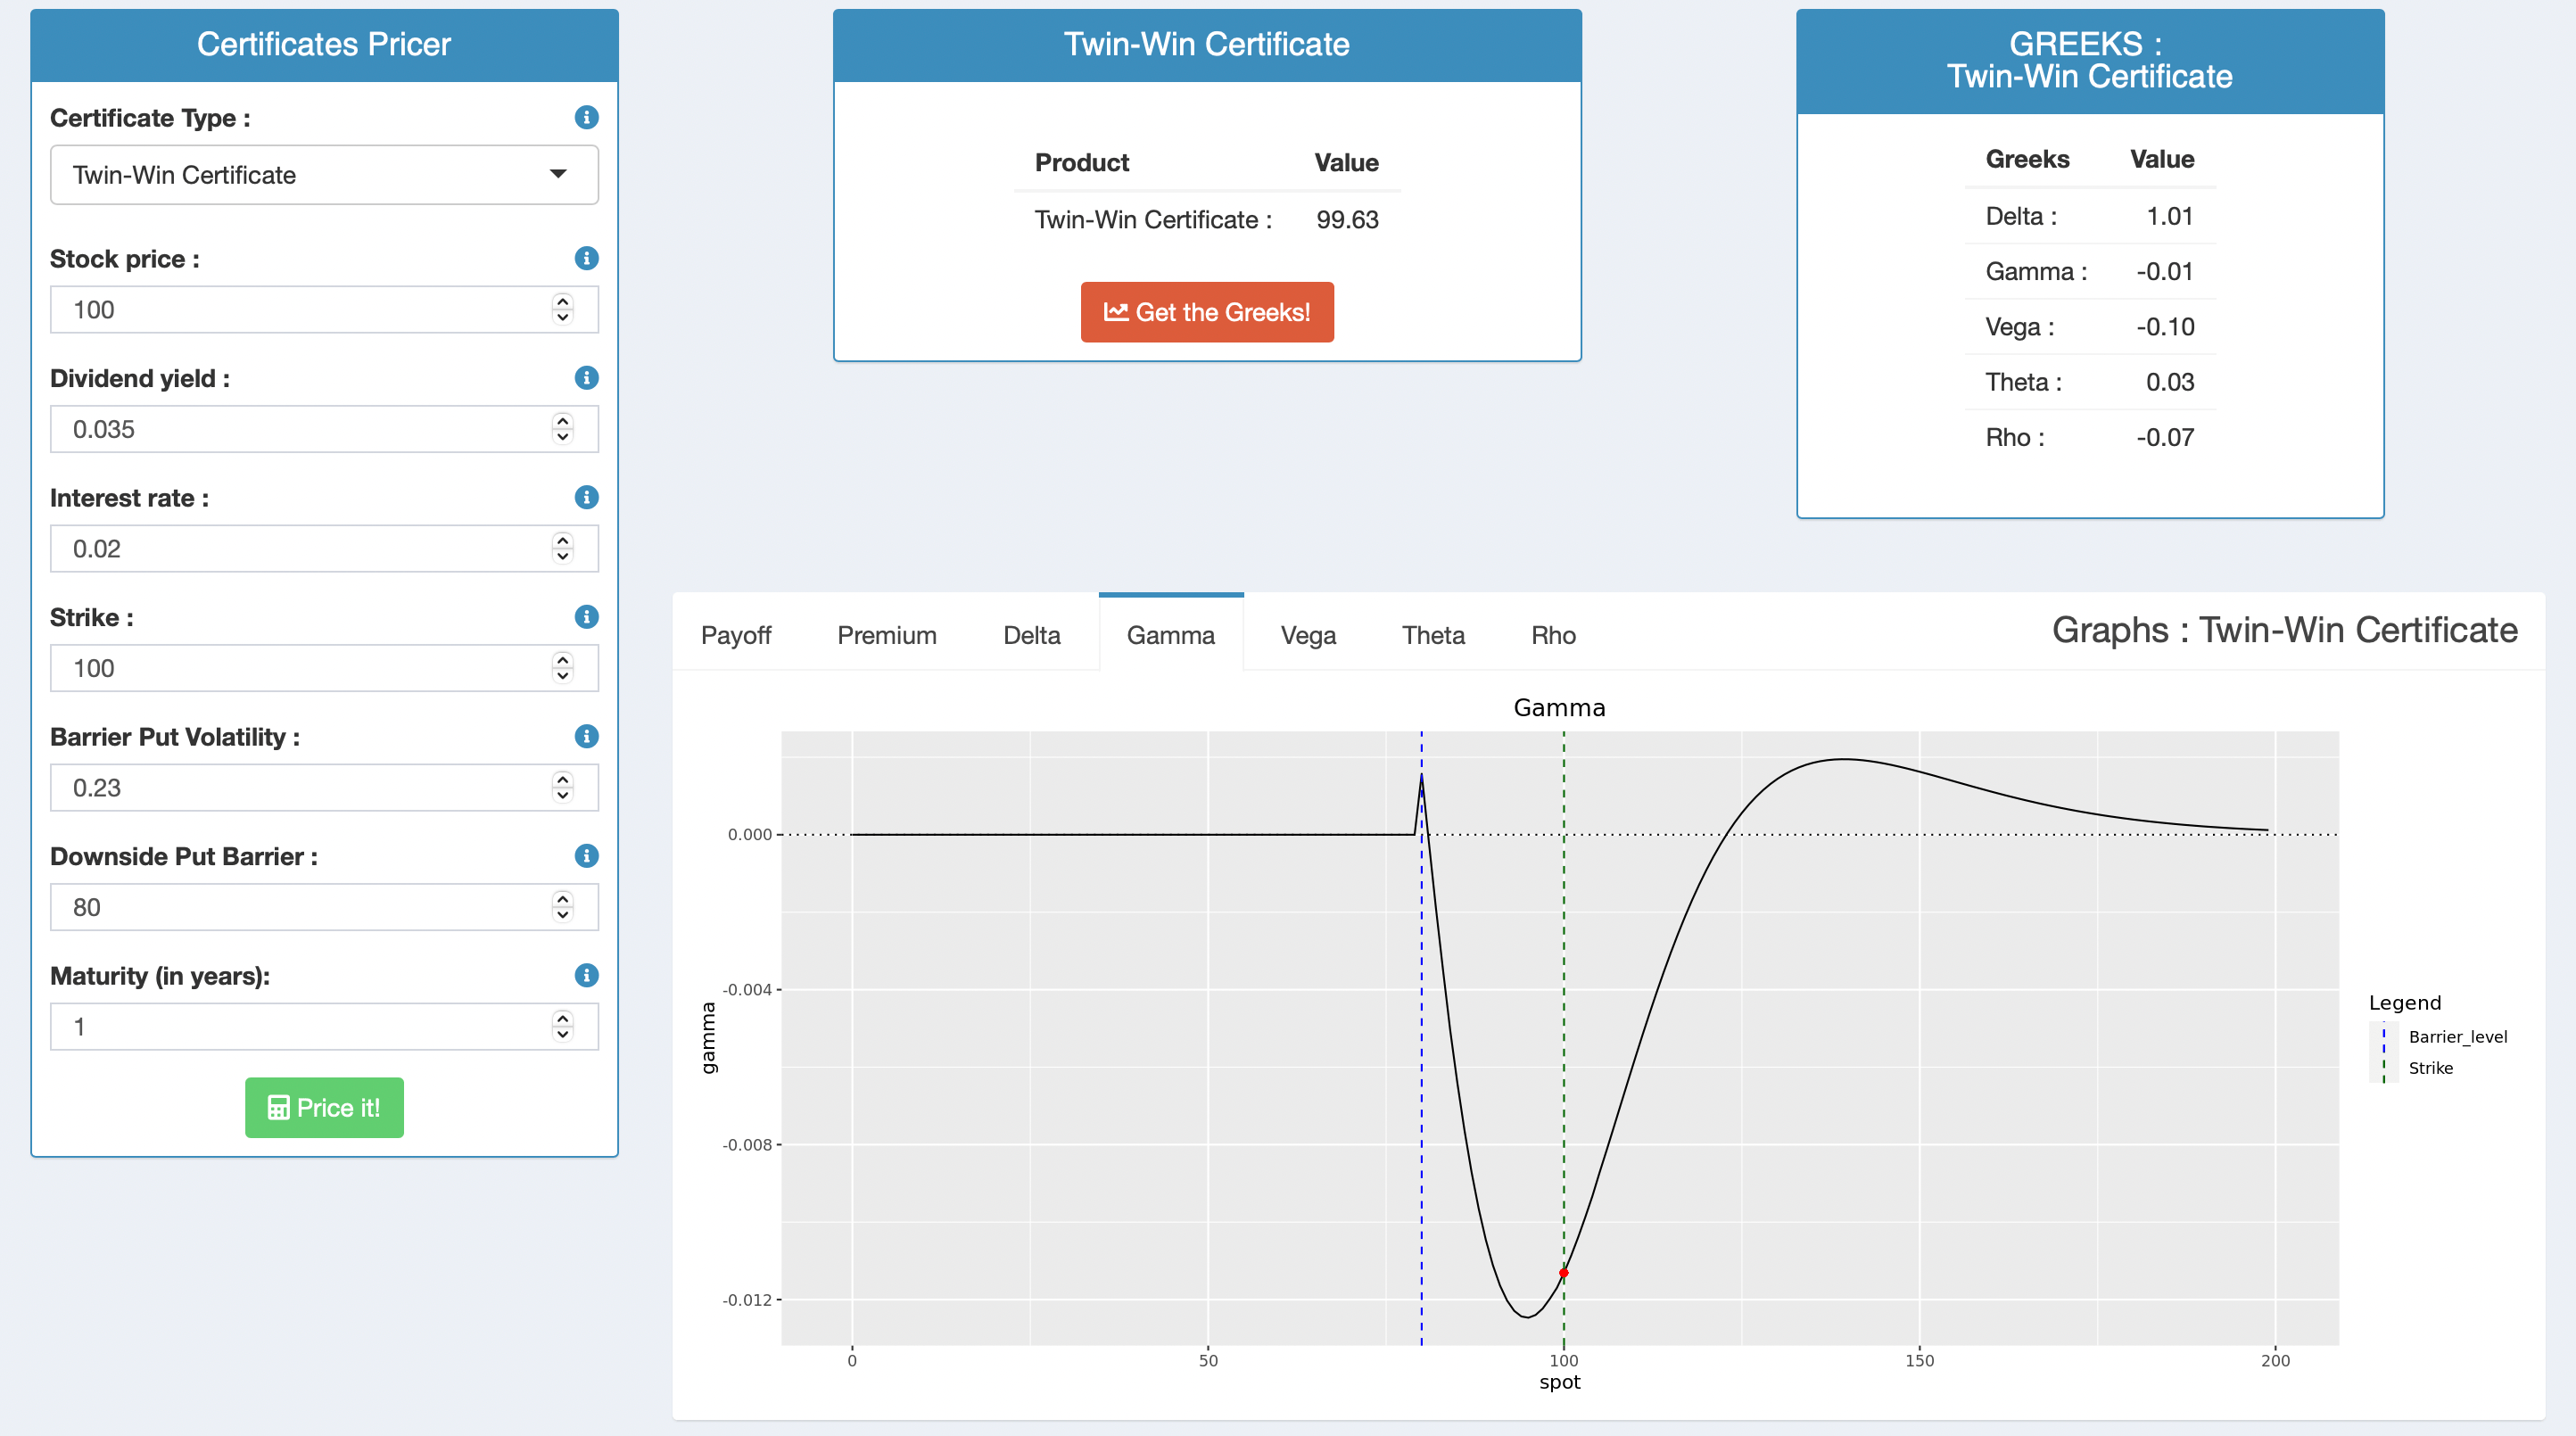
Task: Click info icon beside Strike label
Action: tap(586, 617)
